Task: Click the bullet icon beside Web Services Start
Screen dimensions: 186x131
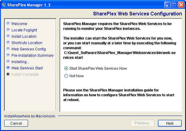Action: tap(8, 68)
